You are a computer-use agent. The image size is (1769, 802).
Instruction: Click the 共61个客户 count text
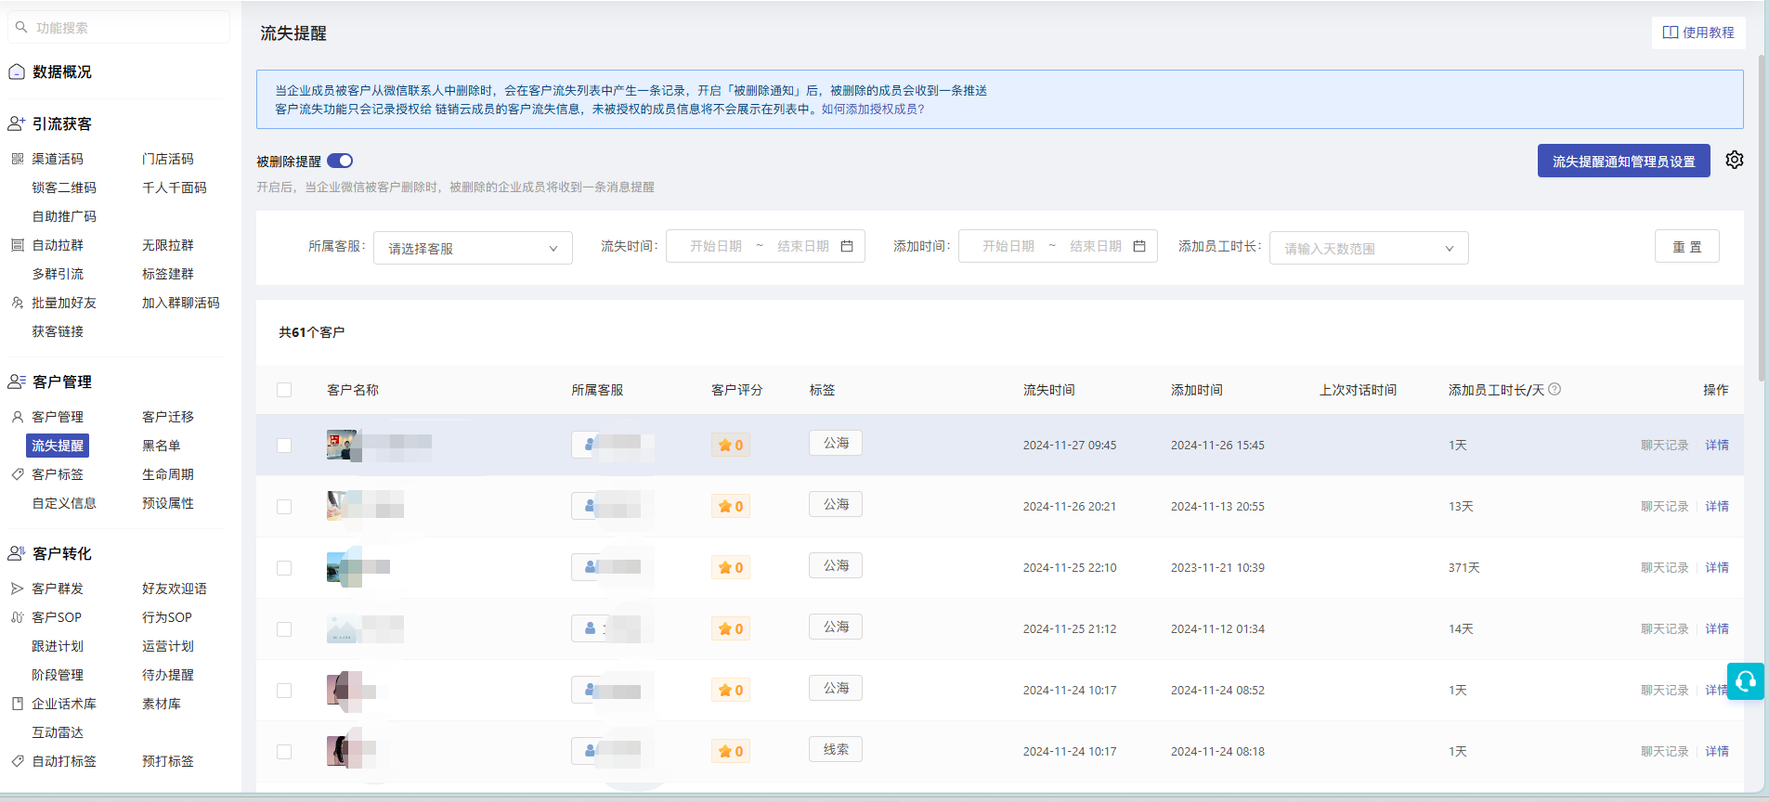pos(311,332)
